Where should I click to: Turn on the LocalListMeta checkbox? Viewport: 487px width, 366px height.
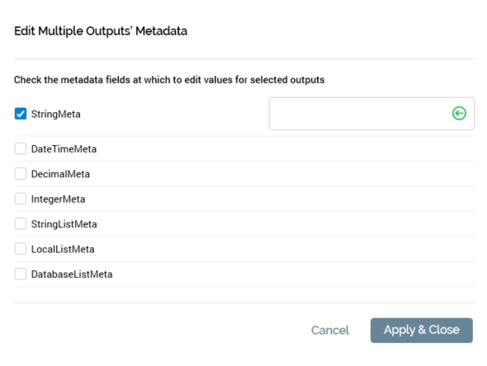point(21,249)
